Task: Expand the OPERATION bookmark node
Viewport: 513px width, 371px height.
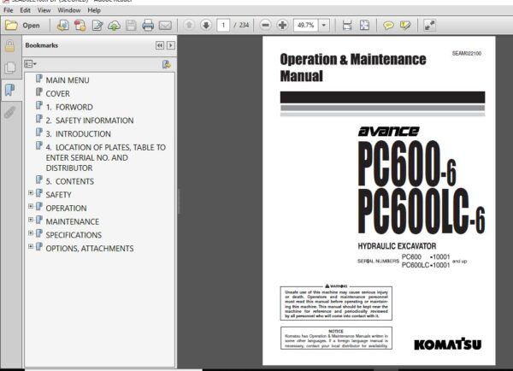Action: pyautogui.click(x=31, y=206)
